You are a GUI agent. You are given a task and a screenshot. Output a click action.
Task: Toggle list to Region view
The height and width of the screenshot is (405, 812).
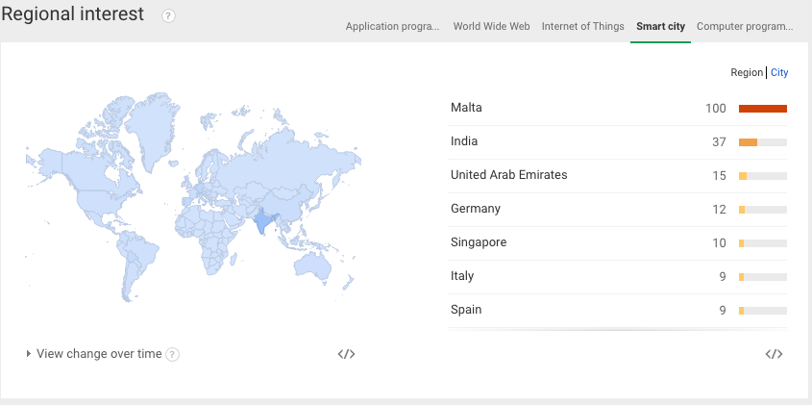click(746, 73)
